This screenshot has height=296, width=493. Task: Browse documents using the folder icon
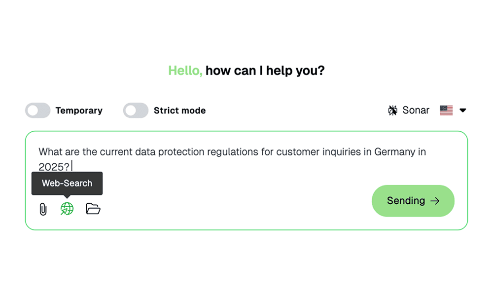click(92, 209)
